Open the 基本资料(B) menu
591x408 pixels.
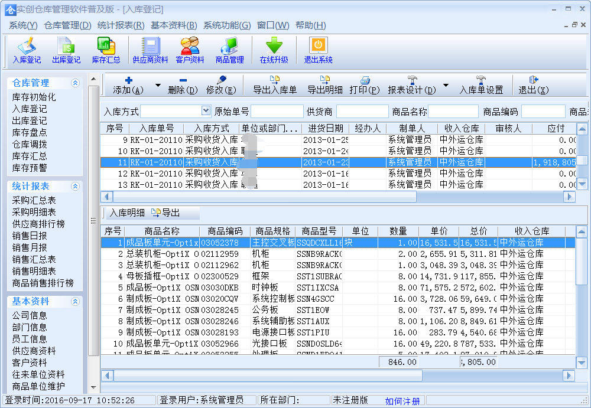[x=174, y=25]
